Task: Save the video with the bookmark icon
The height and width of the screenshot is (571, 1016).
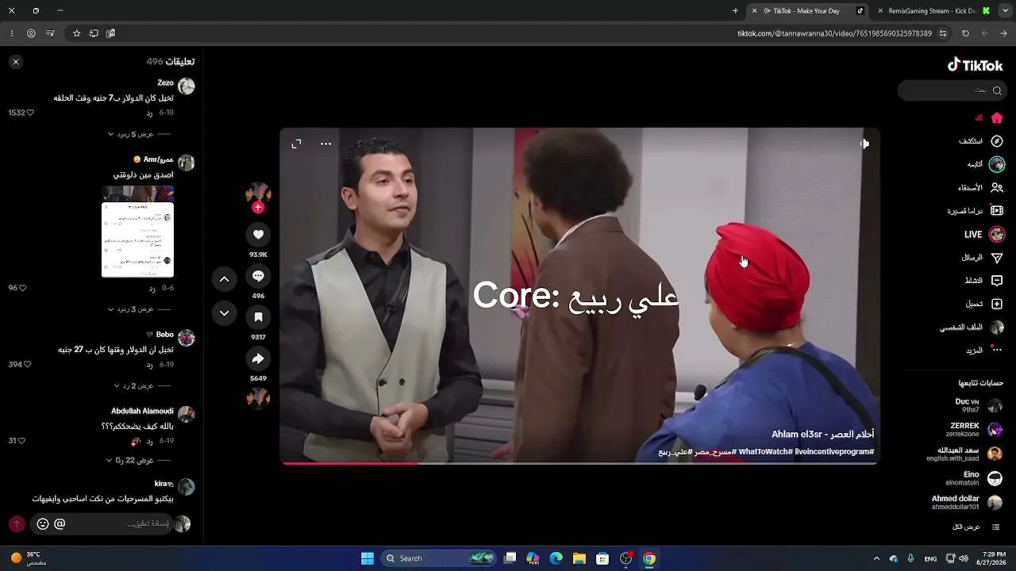Action: click(258, 317)
